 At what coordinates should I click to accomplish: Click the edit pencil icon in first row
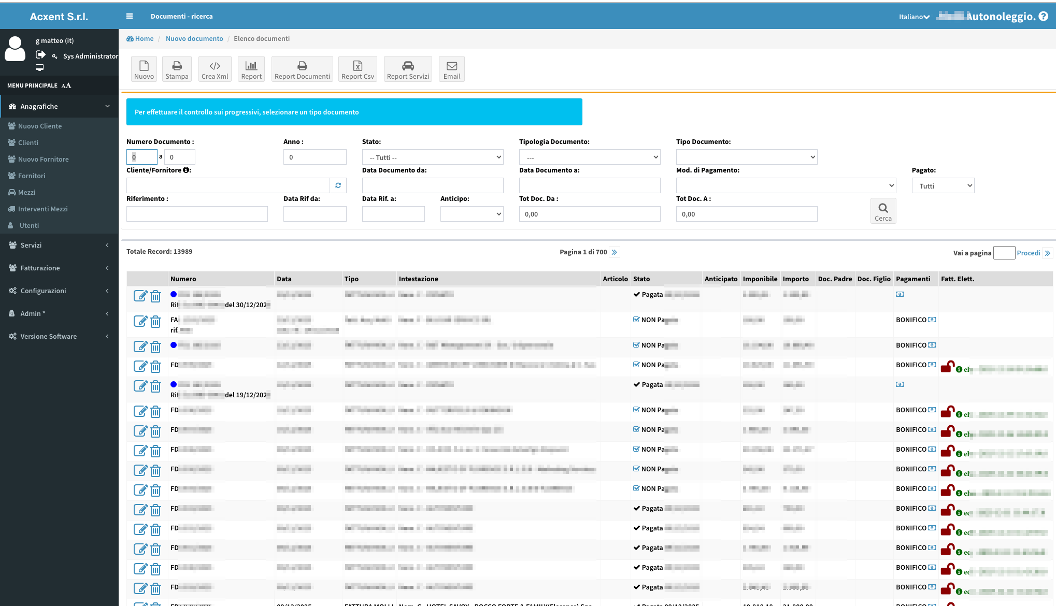point(140,296)
